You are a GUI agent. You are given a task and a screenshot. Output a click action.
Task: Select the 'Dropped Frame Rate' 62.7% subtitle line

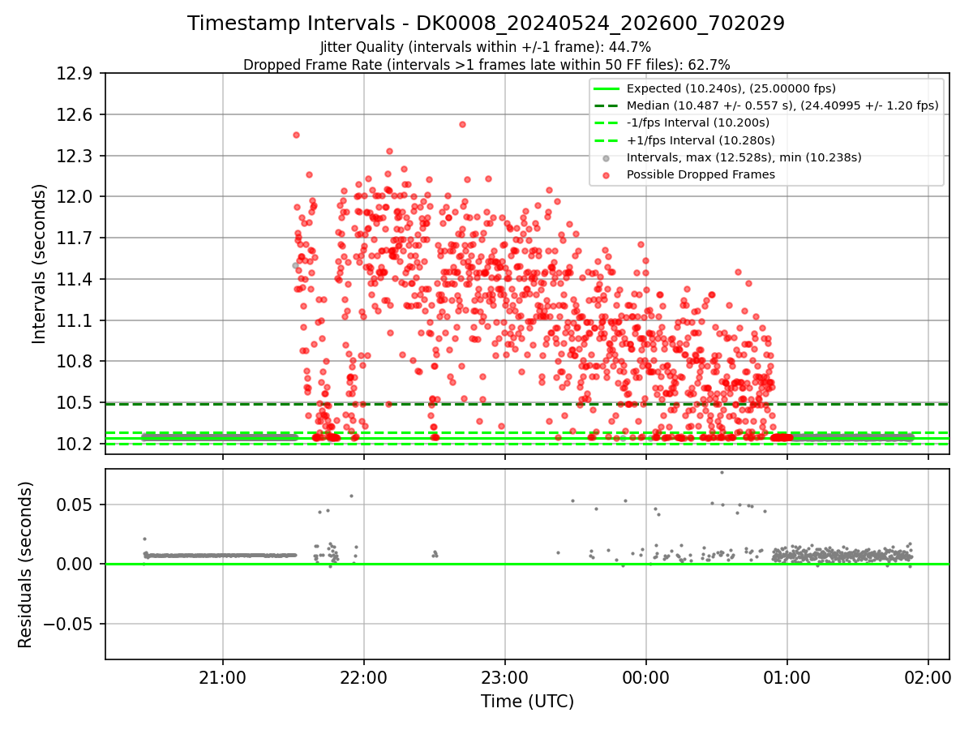(486, 65)
